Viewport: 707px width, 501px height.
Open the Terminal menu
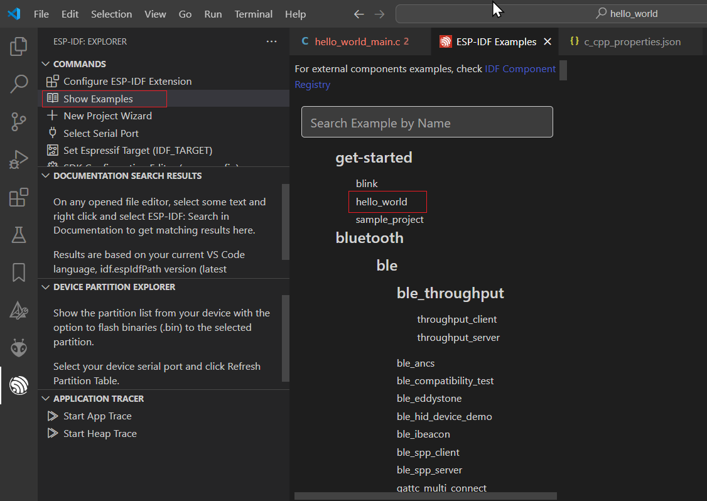click(254, 14)
